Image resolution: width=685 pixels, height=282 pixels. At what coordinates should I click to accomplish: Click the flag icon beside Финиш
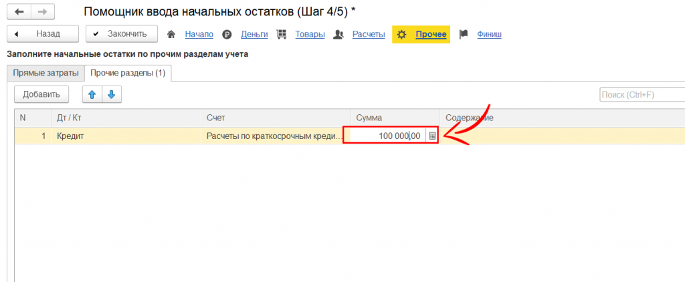pyautogui.click(x=464, y=34)
